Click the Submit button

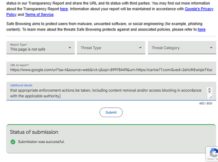point(111,112)
